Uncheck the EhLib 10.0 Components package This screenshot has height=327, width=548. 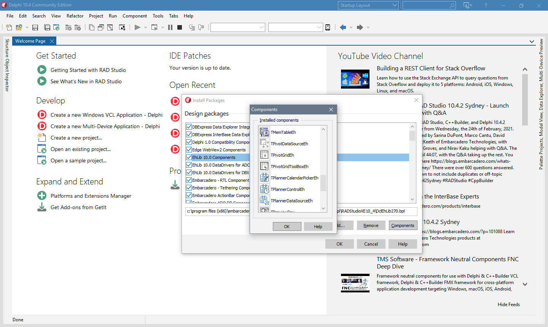coord(189,157)
